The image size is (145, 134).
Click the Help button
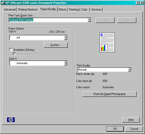click(131, 120)
